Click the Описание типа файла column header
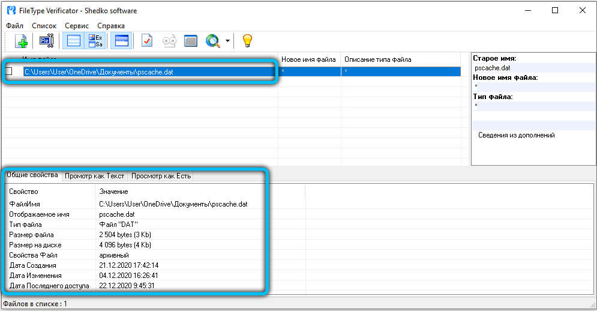This screenshot has width=597, height=311. point(378,59)
